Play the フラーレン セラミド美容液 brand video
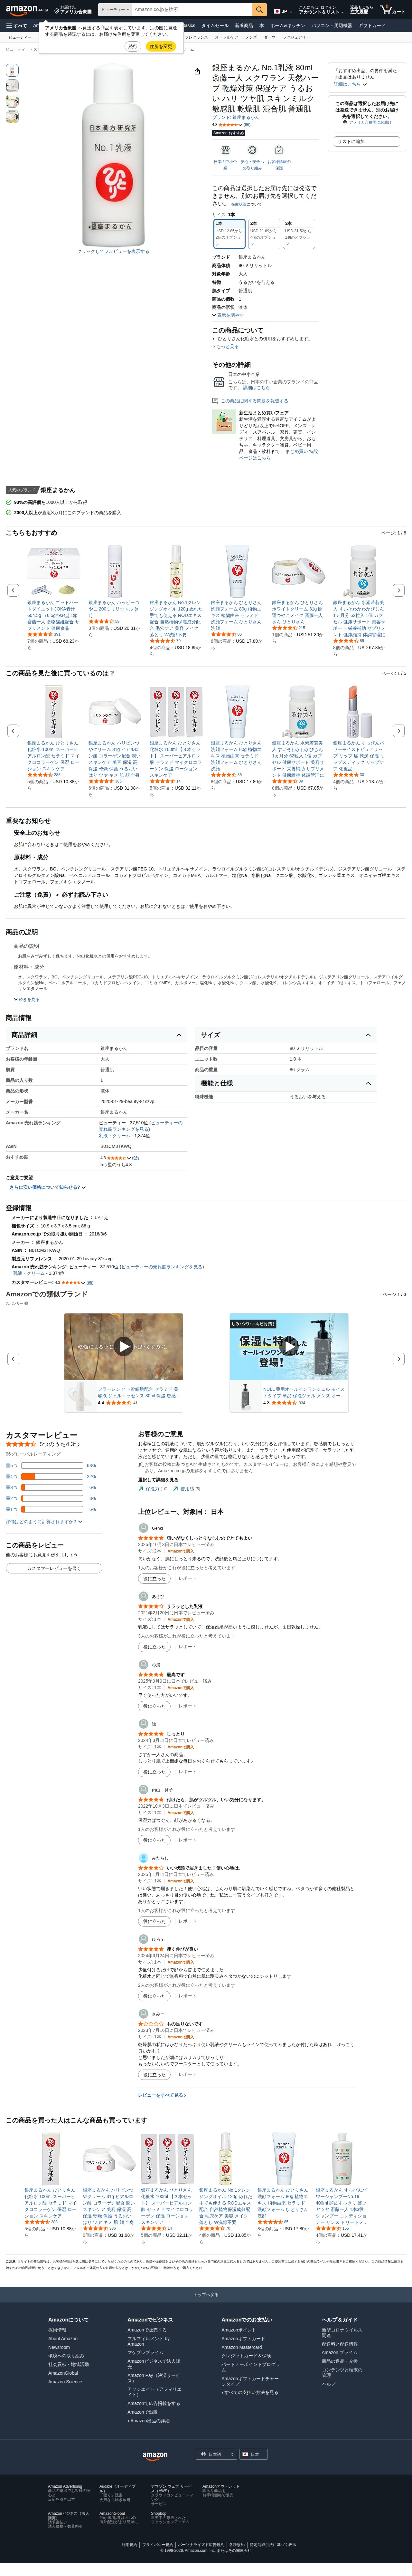Image resolution: width=412 pixels, height=2576 pixels. [x=123, y=1346]
